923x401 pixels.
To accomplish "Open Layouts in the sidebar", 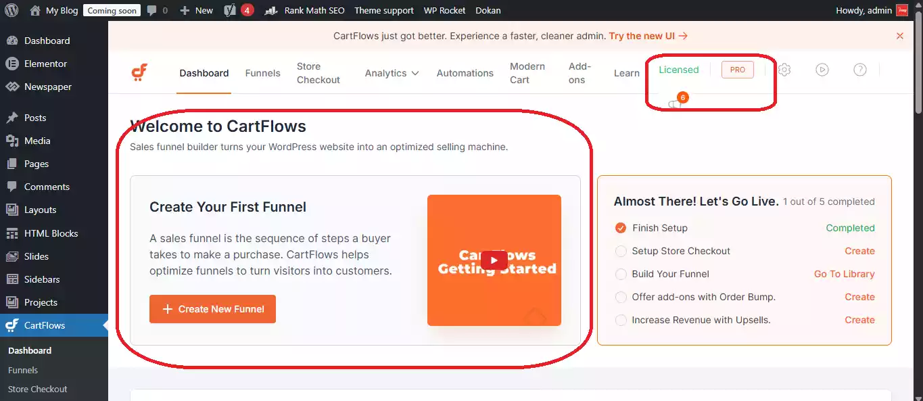I will pos(40,210).
